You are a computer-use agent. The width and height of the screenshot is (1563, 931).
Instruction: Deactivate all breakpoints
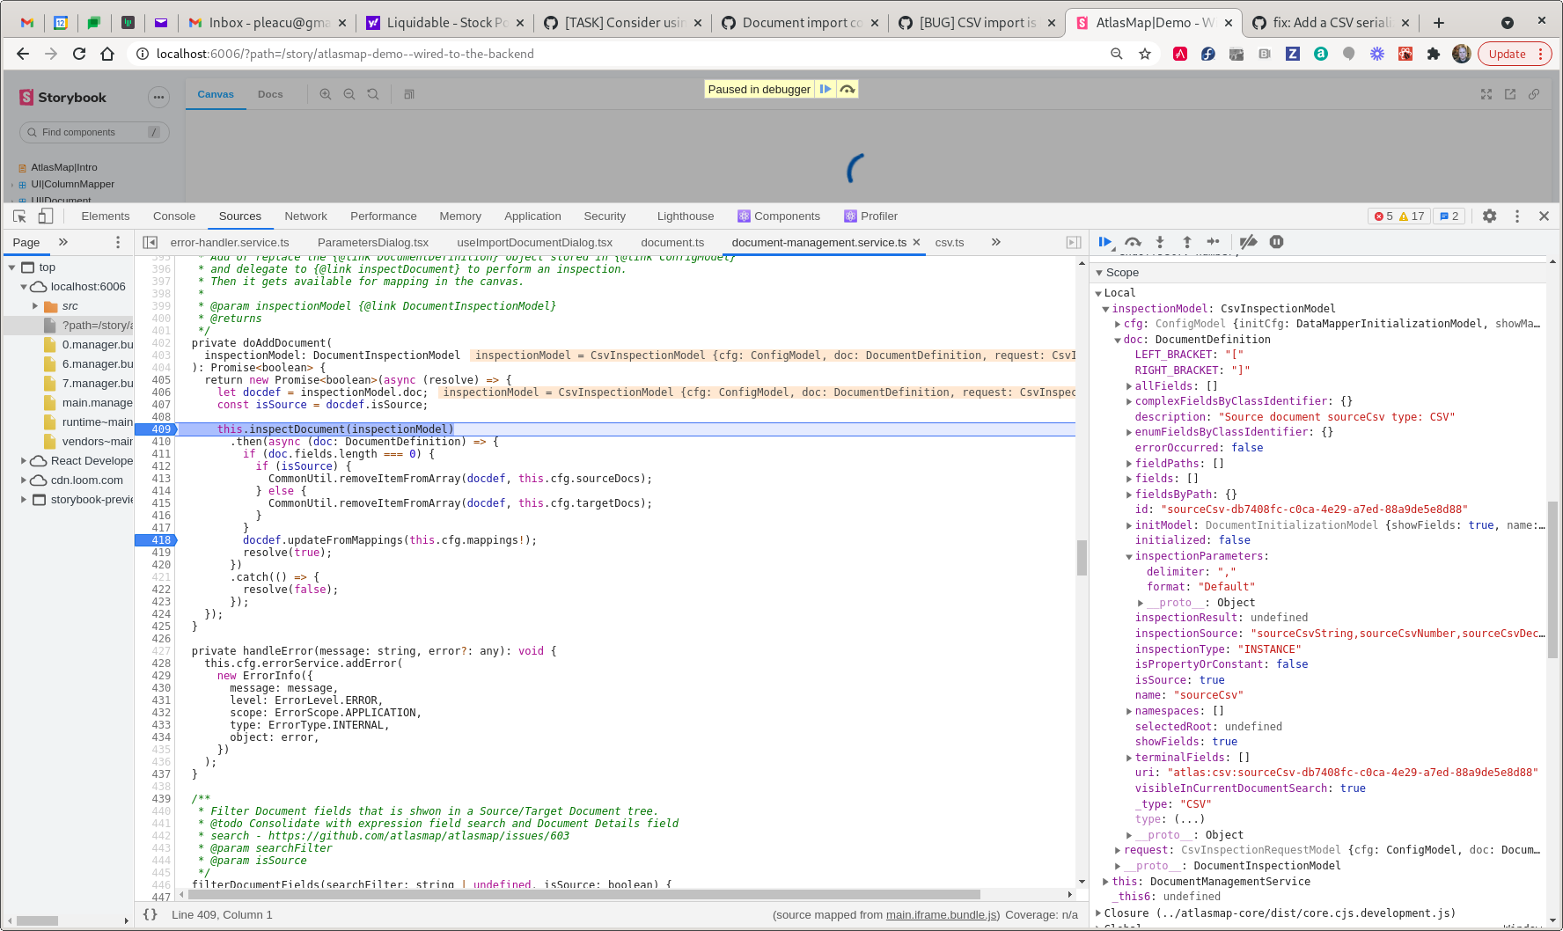click(x=1248, y=242)
